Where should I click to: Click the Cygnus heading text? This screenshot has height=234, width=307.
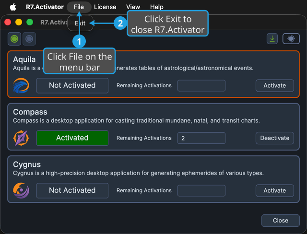(27, 164)
